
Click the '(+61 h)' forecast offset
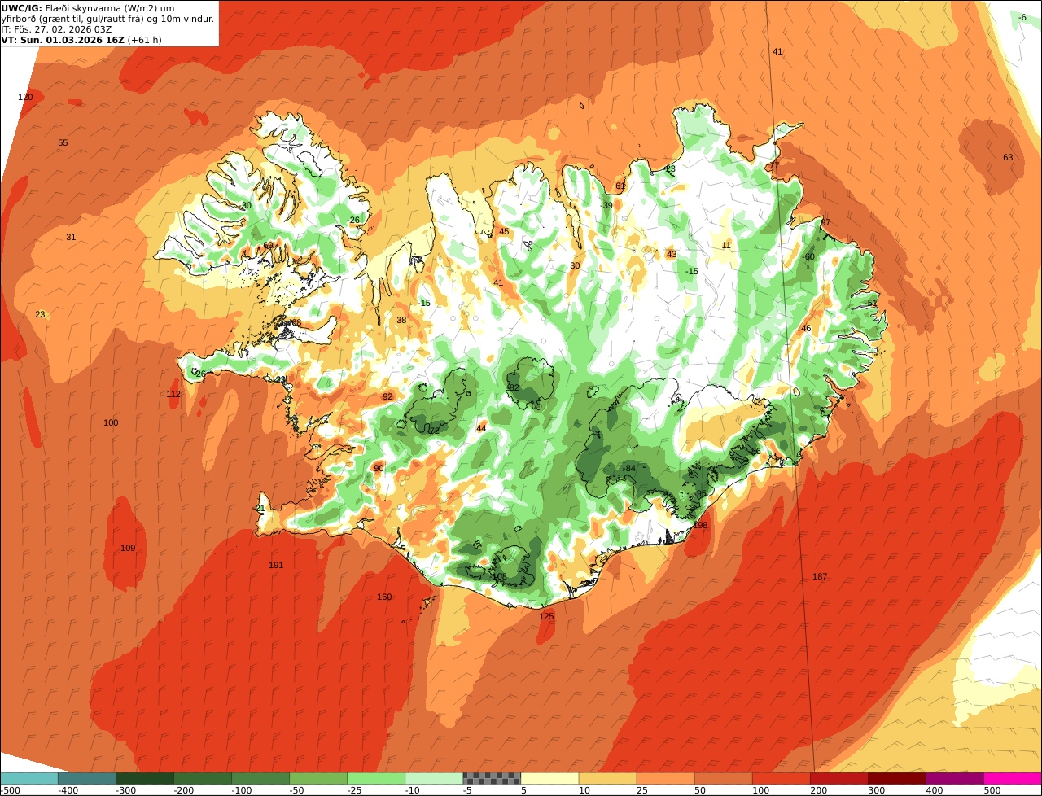[145, 39]
